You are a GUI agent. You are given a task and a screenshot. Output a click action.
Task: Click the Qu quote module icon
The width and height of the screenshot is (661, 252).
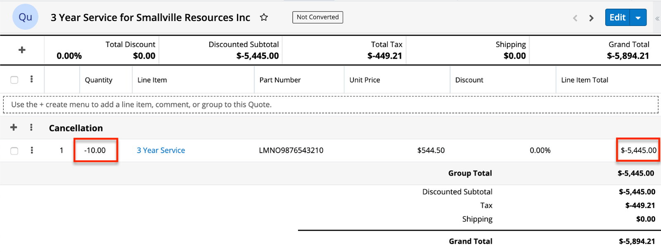(x=25, y=17)
